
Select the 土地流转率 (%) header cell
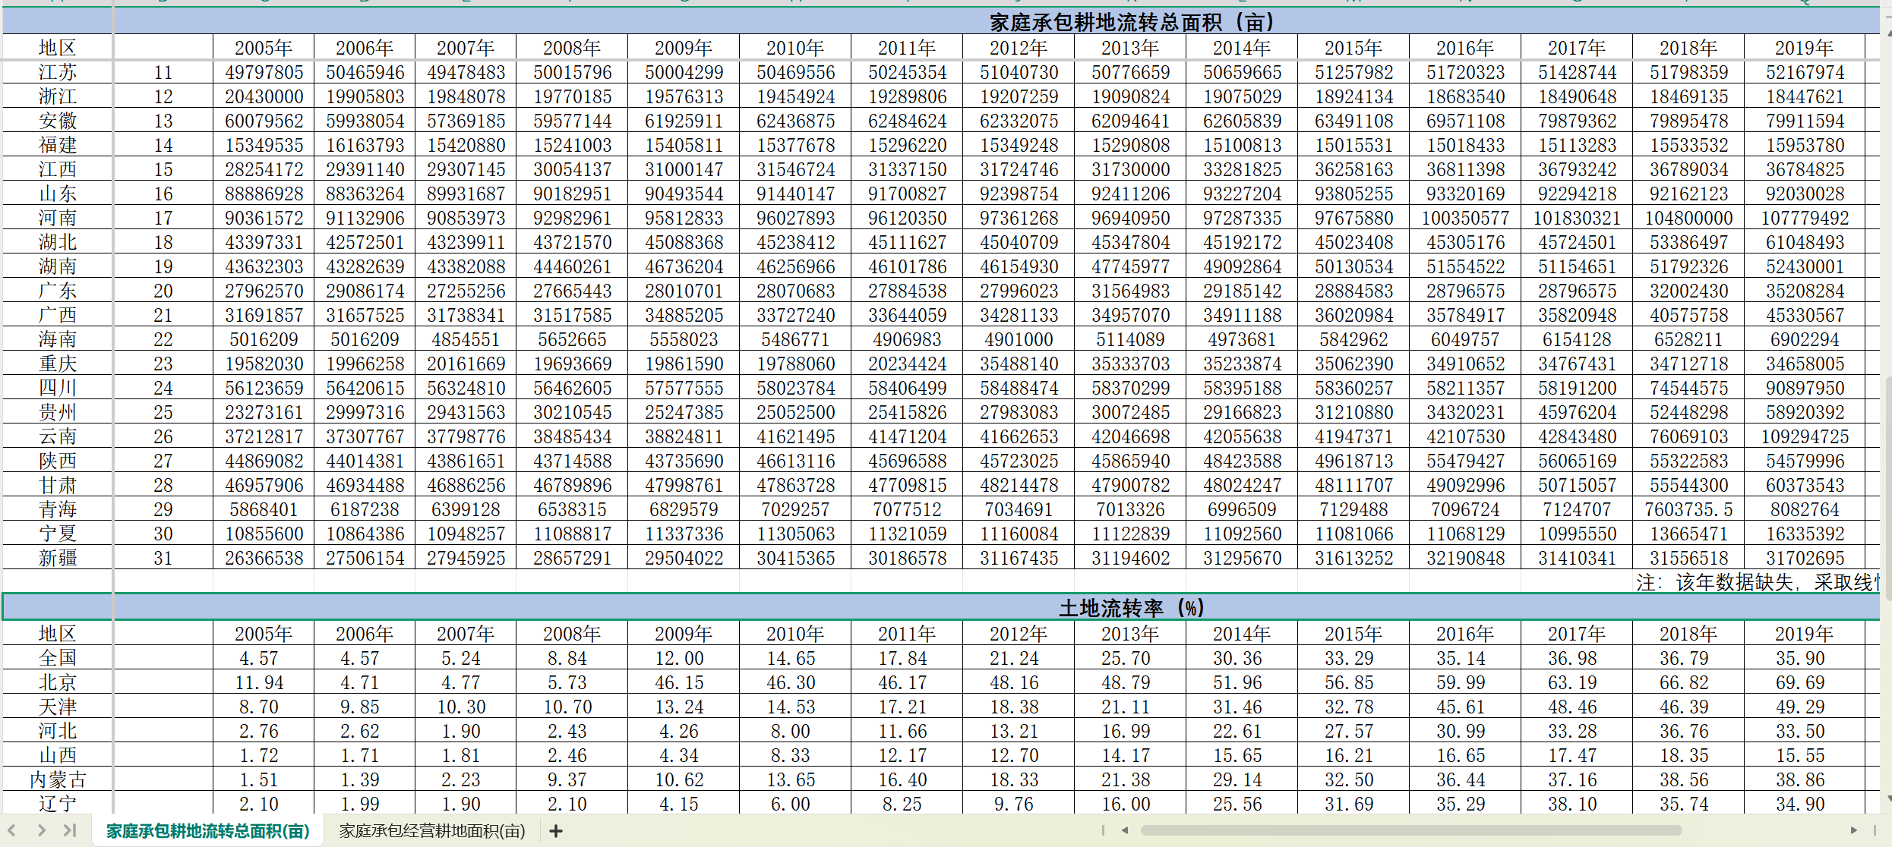point(1132,608)
